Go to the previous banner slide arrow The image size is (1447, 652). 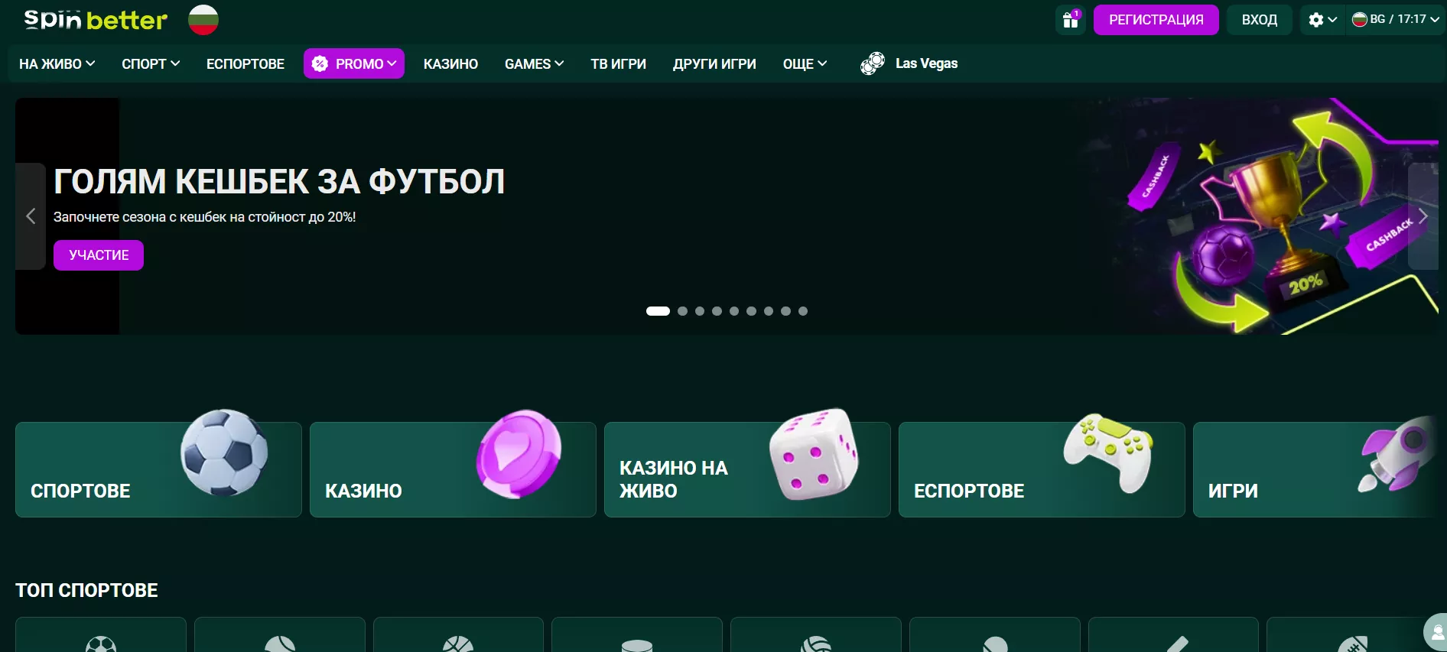(31, 216)
